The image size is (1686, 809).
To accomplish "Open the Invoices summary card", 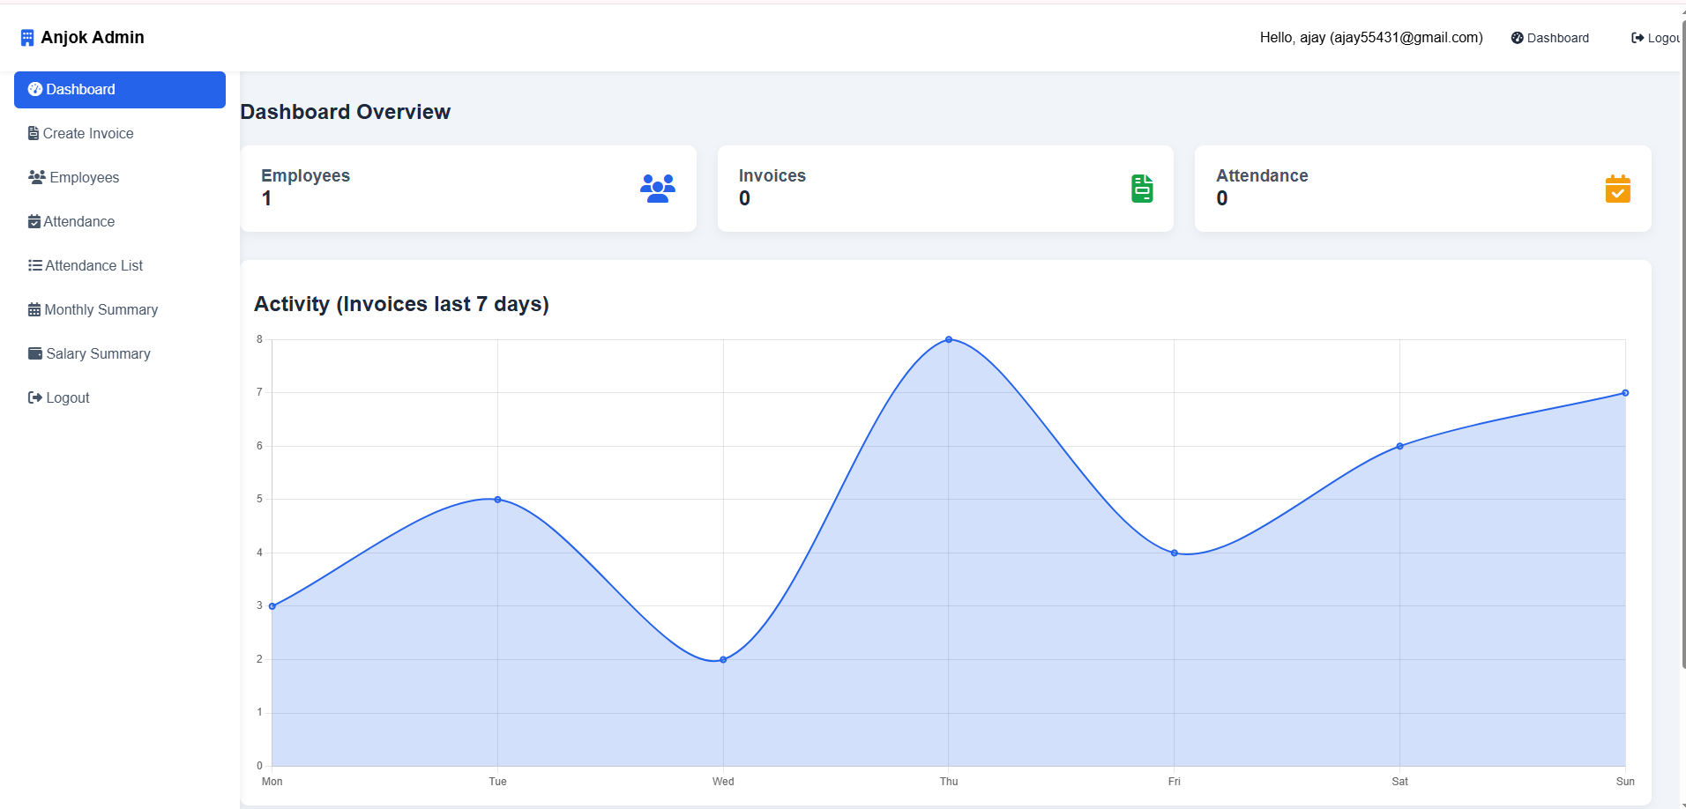I will pos(945,189).
